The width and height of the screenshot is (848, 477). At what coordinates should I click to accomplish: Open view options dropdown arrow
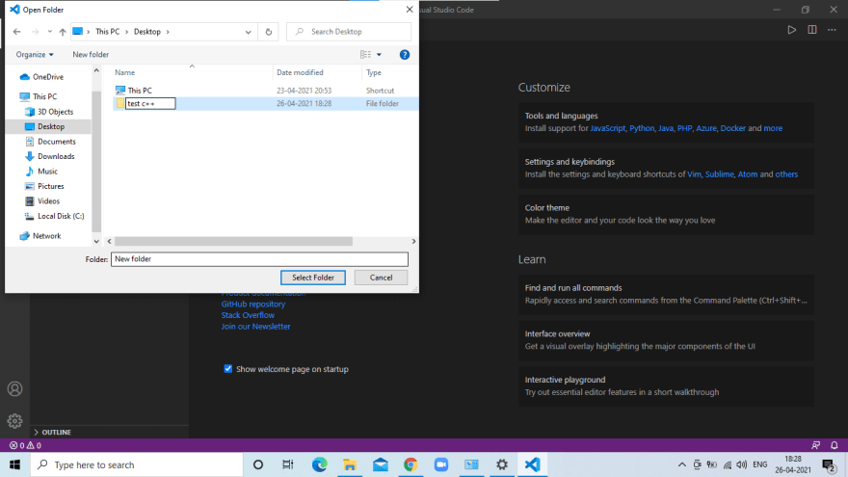(379, 55)
